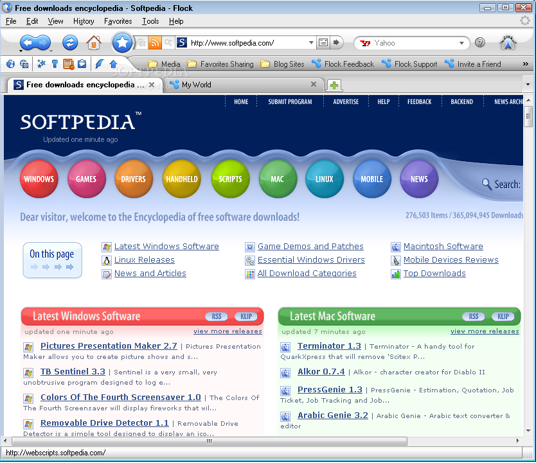Open Favorites sidebar stars icon

point(41,64)
